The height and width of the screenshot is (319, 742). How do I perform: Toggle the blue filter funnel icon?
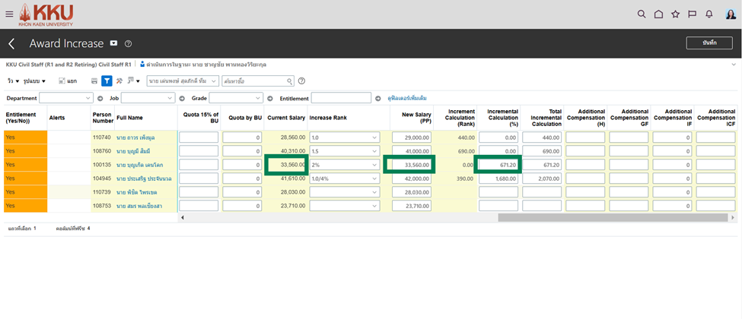107,81
